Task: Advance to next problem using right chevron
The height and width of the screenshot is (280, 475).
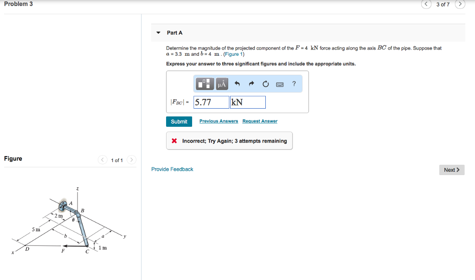Action: click(459, 4)
